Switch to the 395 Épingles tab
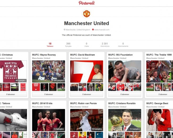This screenshot has height=138, width=173. [x=68, y=45]
